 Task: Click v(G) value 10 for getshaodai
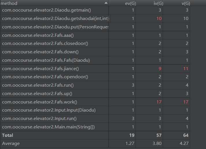coord(186,19)
